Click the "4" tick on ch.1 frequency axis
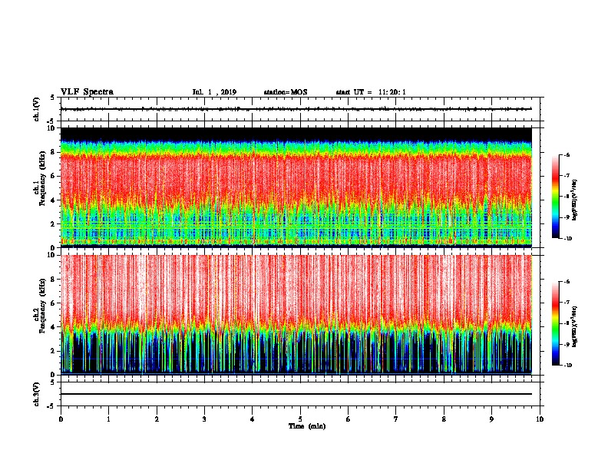Image resolution: width=608 pixels, height=470 pixels. point(54,200)
